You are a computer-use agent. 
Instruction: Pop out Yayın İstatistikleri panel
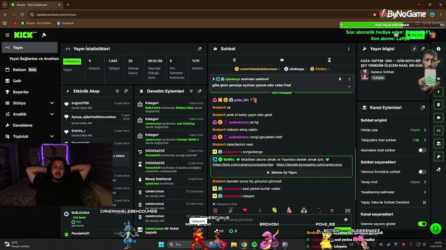point(199,49)
